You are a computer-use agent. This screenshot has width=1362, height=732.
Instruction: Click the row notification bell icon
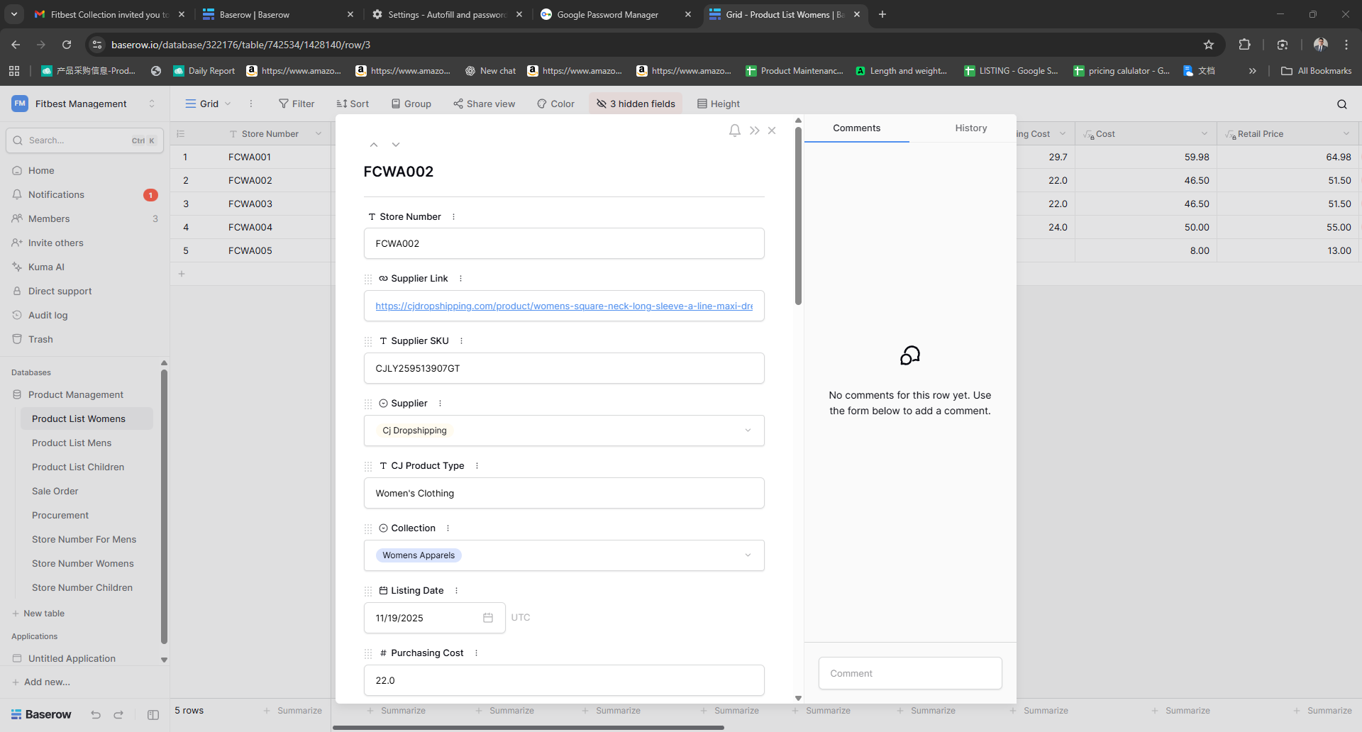[734, 131]
